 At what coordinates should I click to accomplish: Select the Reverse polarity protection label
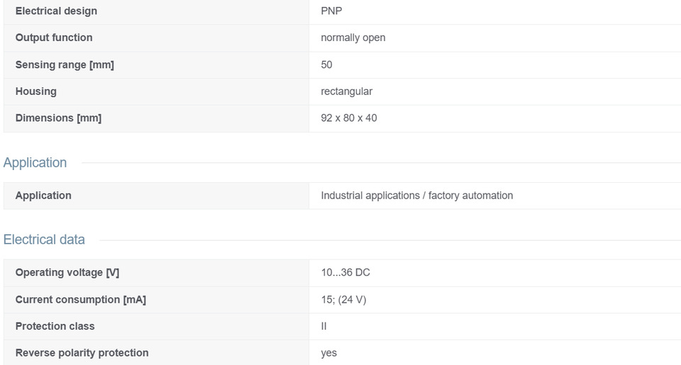tap(82, 353)
